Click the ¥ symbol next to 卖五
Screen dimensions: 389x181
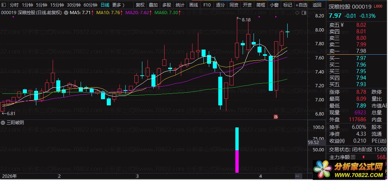coord(343,25)
